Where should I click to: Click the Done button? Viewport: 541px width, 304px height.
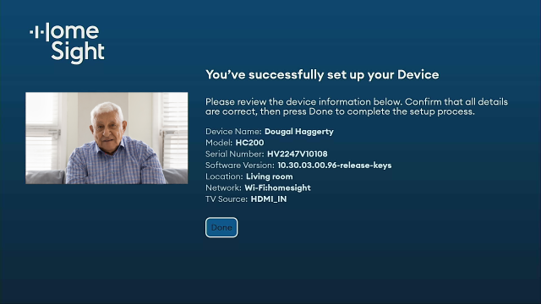(221, 227)
